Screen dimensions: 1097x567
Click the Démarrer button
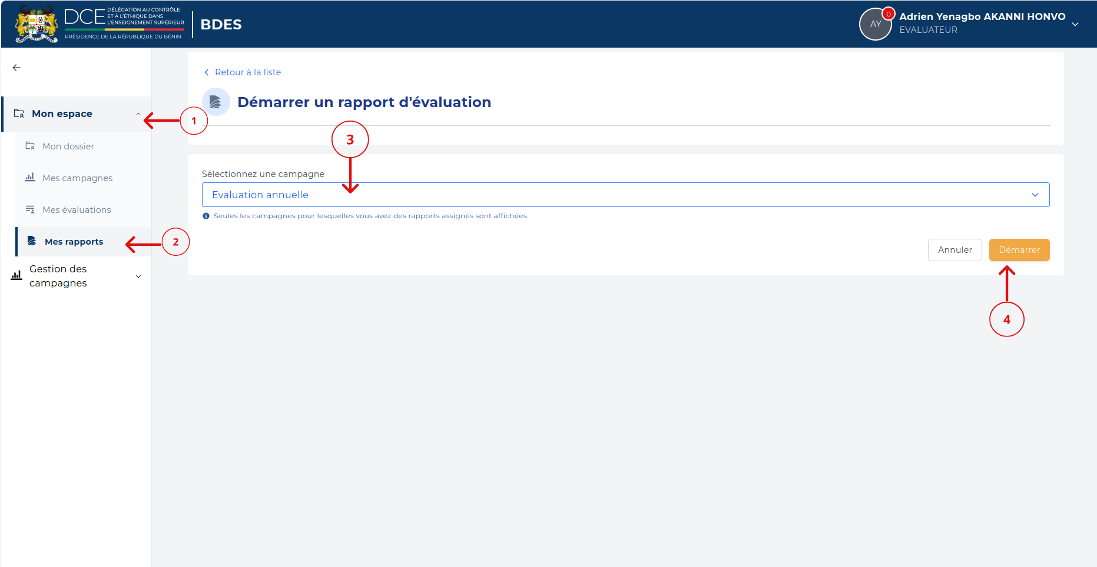click(x=1019, y=250)
